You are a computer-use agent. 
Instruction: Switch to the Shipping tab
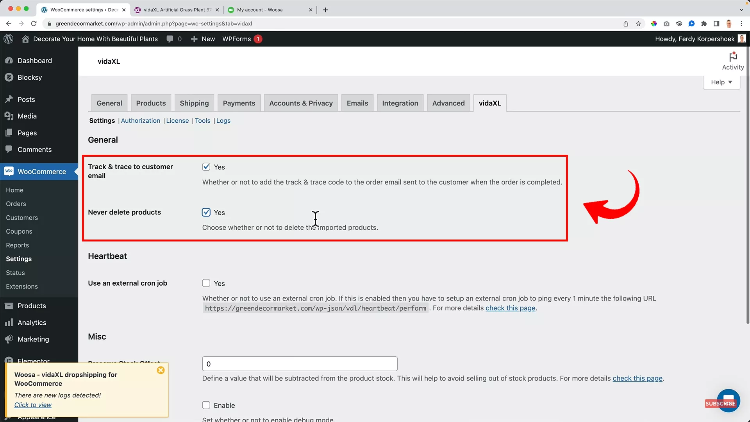(194, 103)
